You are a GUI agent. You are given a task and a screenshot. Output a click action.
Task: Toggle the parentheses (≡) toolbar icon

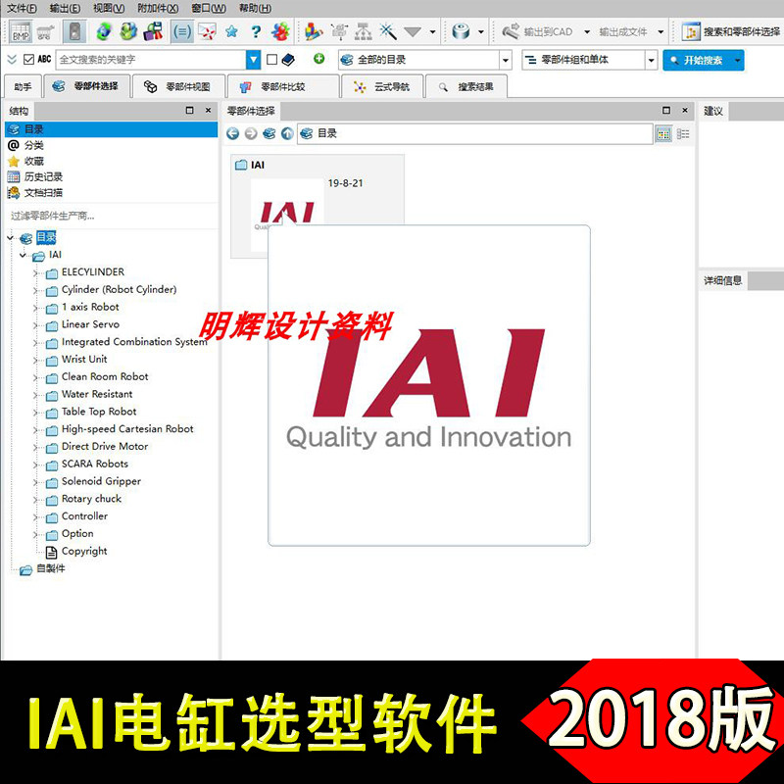182,32
